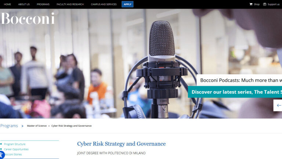Image resolution: width=282 pixels, height=159 pixels.
Task: Open the ABOUT US menu
Action: [x=24, y=4]
